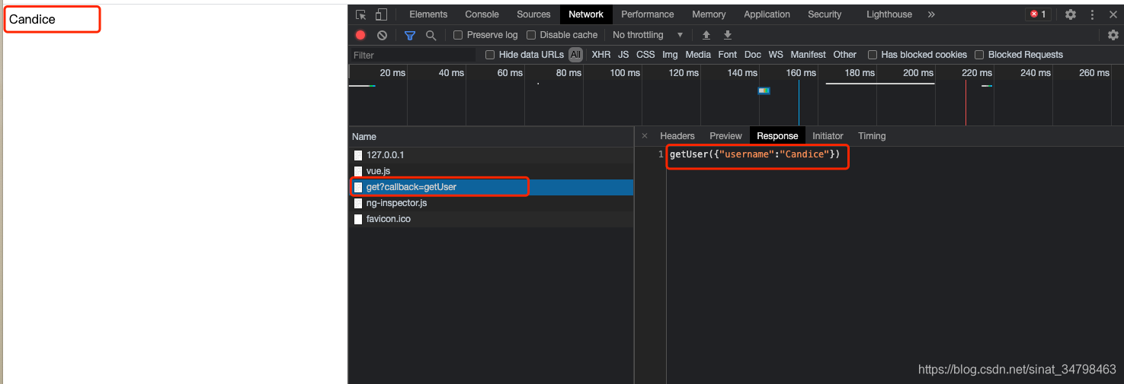Show the request Headers tab
The height and width of the screenshot is (384, 1124).
[677, 136]
